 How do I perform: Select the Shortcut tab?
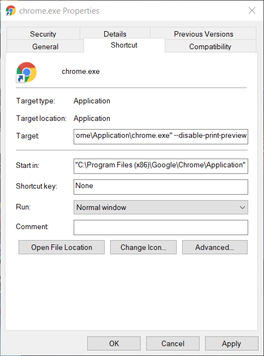click(x=124, y=45)
